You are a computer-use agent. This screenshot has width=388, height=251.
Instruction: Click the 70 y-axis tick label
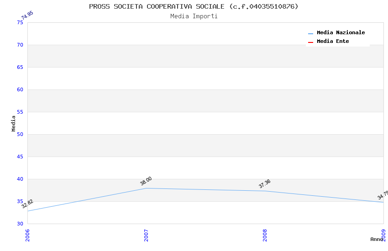20,45
